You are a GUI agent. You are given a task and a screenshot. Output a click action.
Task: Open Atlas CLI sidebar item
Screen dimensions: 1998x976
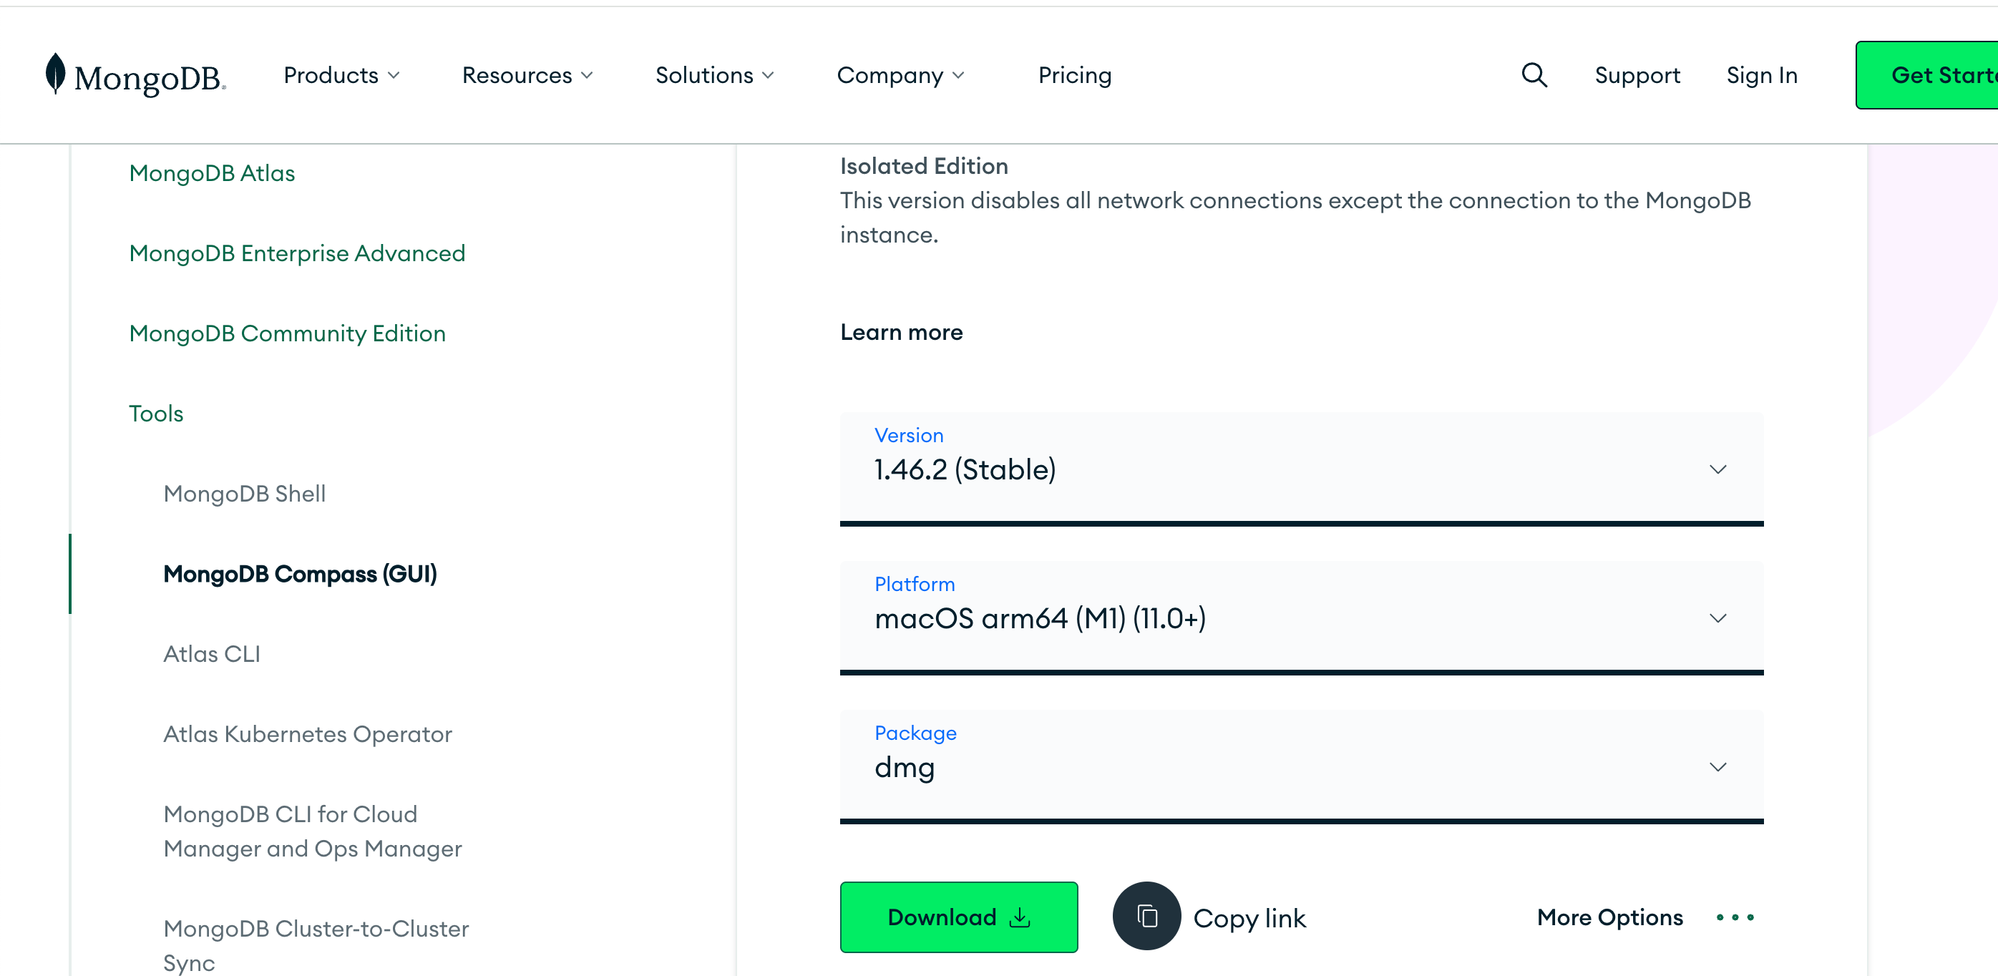pyautogui.click(x=212, y=654)
